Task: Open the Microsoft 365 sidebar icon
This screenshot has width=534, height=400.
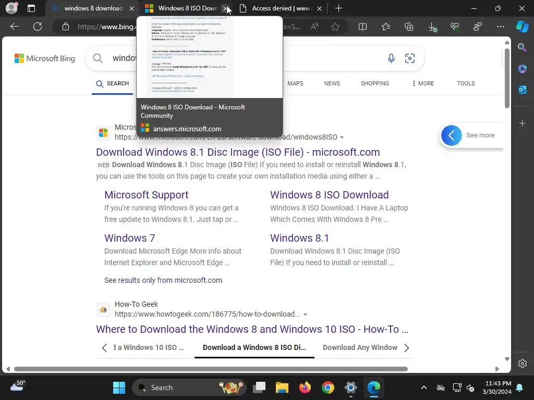Action: click(x=522, y=69)
